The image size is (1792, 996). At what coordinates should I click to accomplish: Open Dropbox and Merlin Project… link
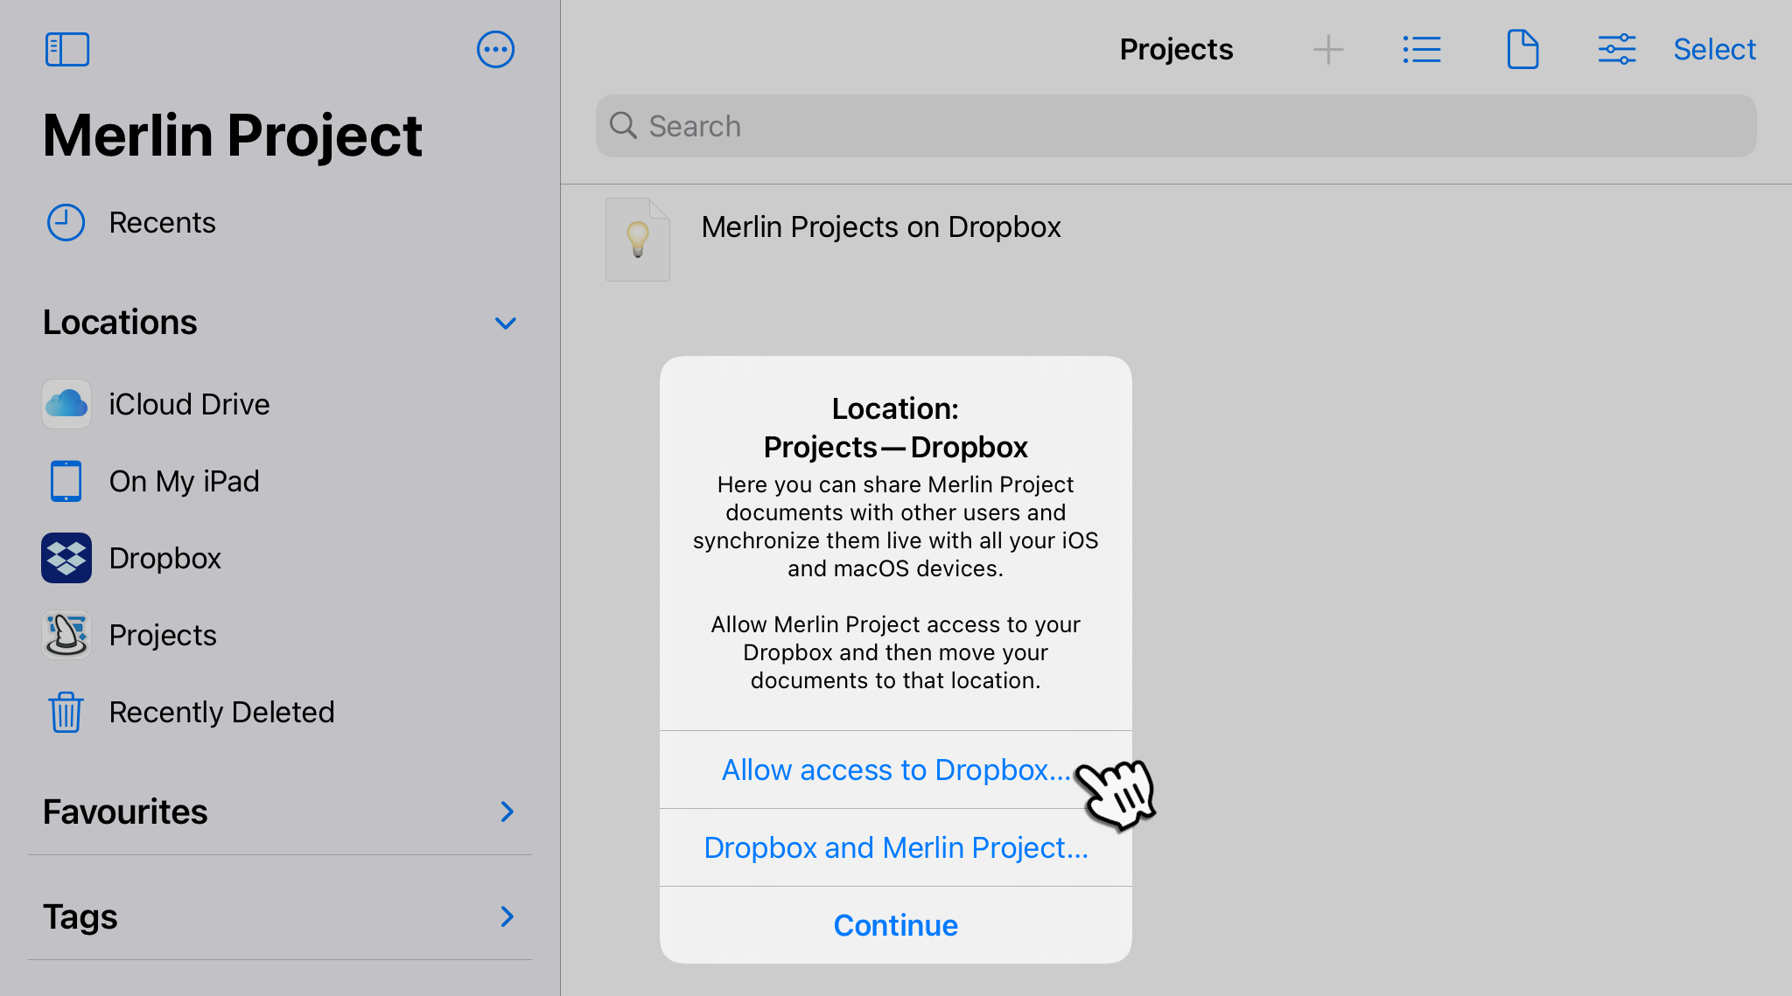coord(896,847)
